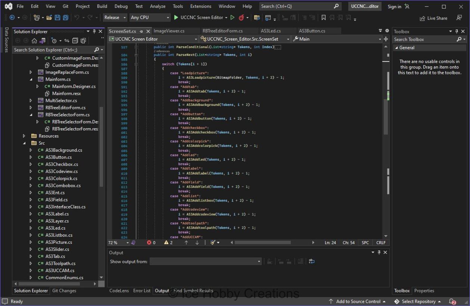Toggle auto hide pin on Solution Explorer
470x306 pixels.
[94, 32]
